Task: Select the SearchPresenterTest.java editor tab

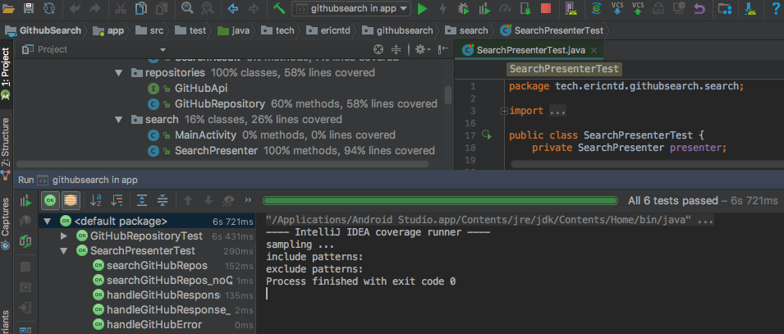Action: coord(530,50)
